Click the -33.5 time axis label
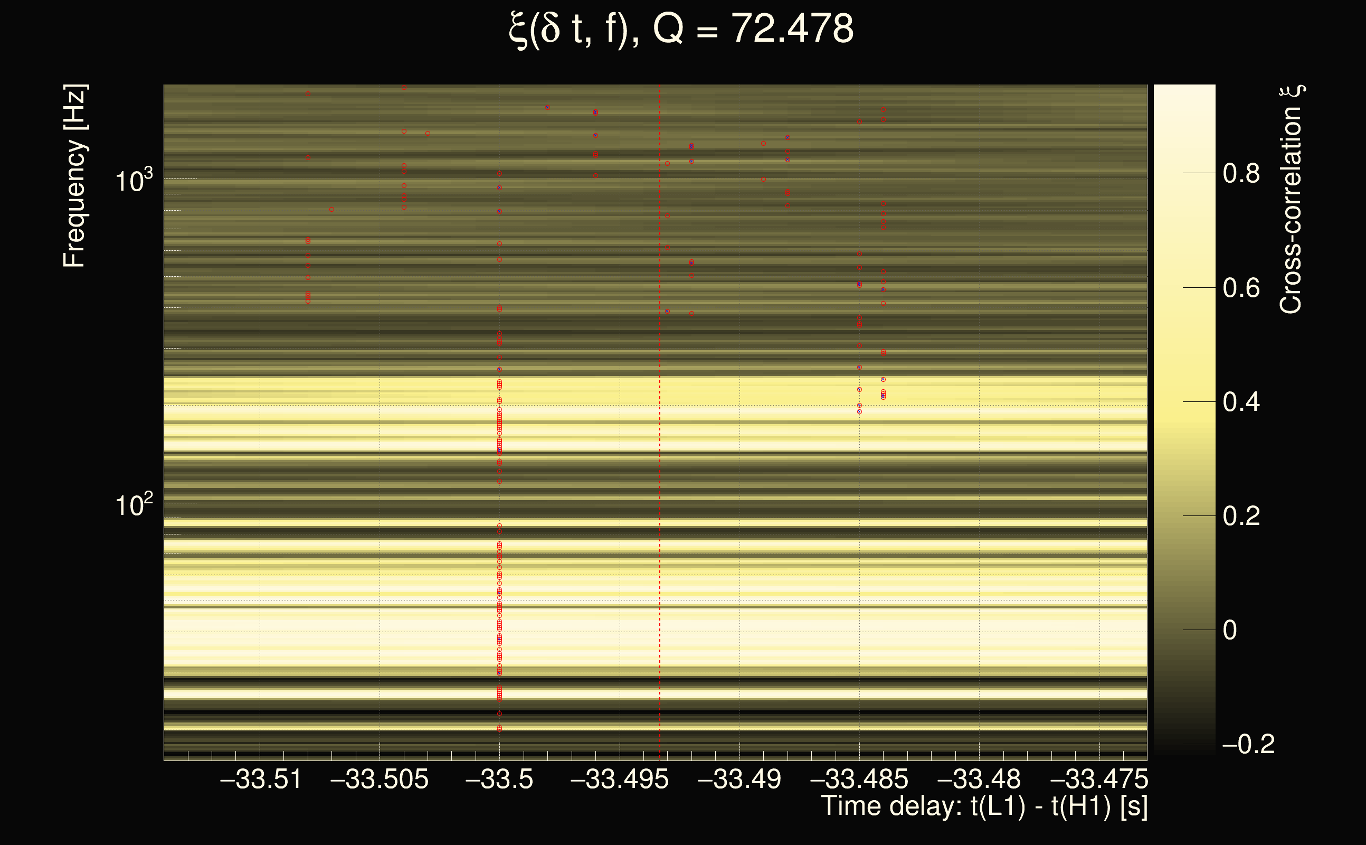This screenshot has height=845, width=1366. (499, 779)
